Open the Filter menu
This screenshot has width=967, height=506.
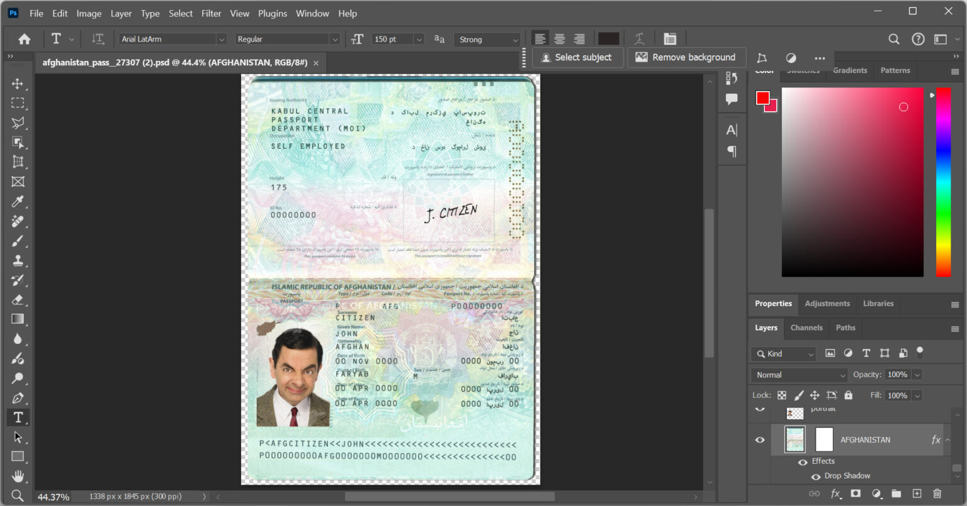(x=211, y=13)
